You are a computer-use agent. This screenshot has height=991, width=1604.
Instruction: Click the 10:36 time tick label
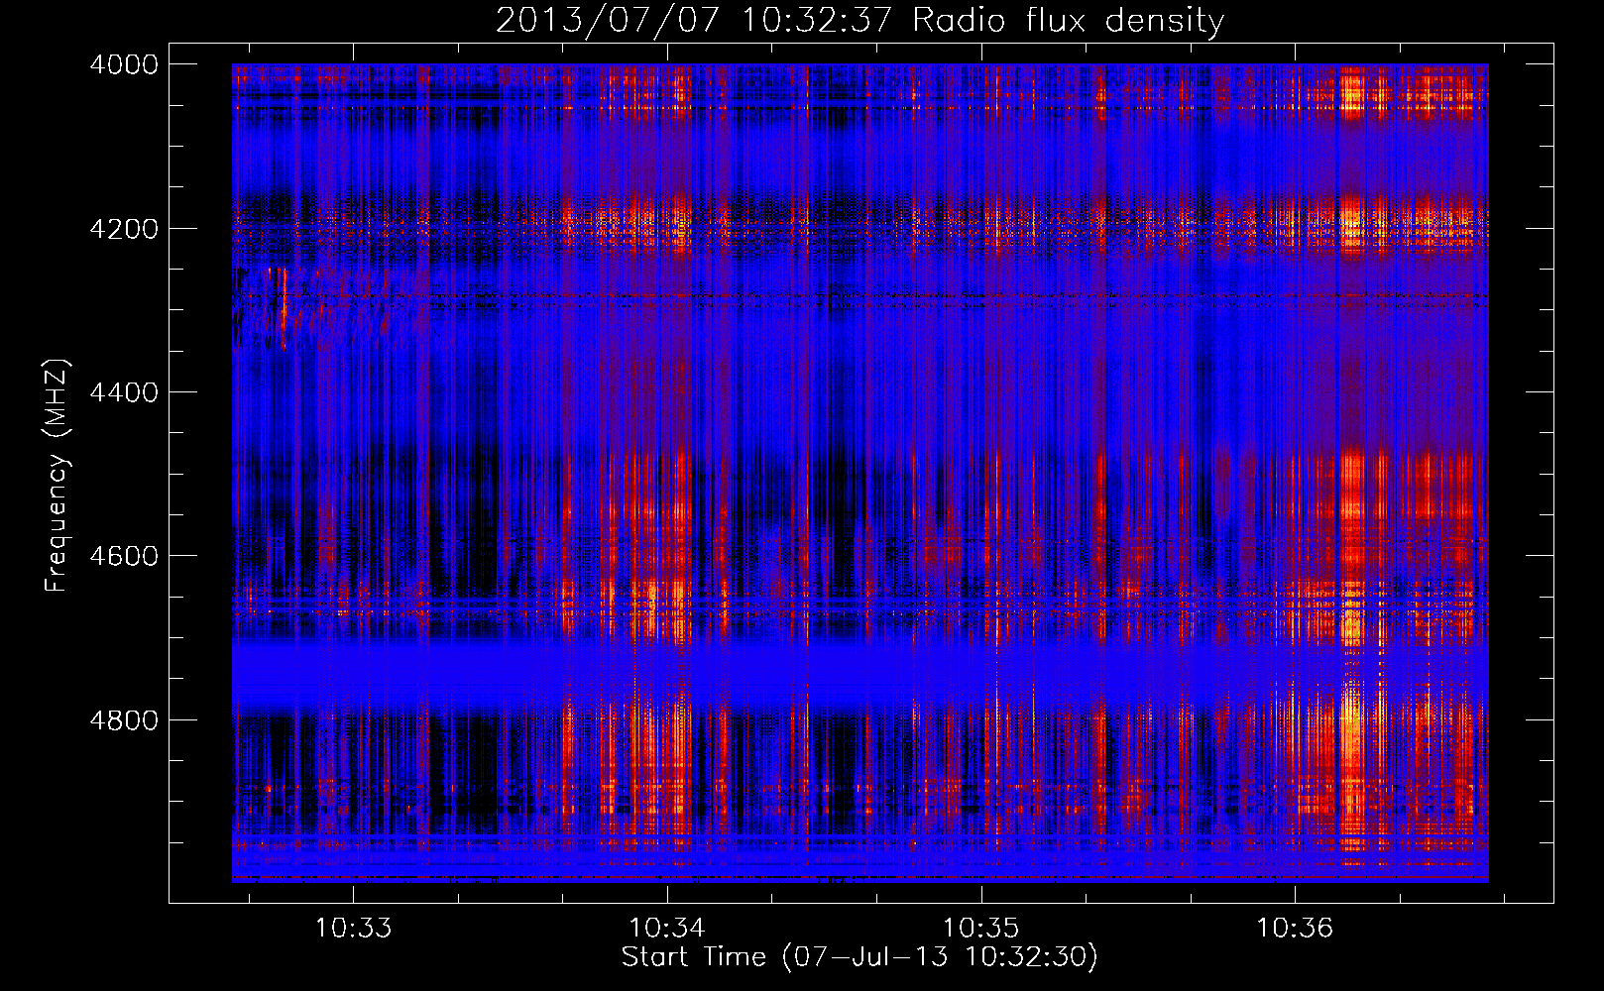pos(1295,929)
